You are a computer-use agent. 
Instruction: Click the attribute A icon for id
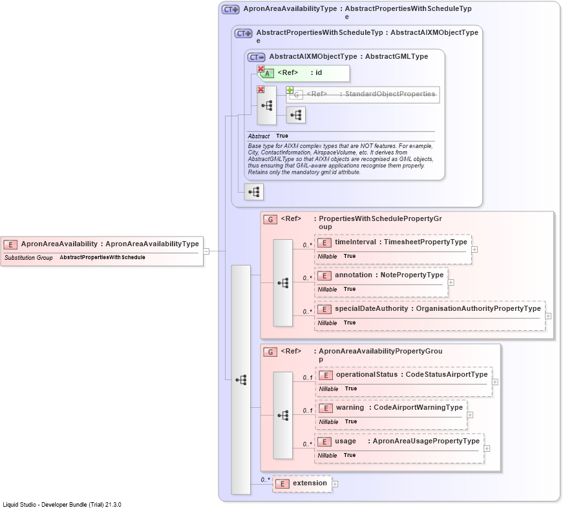(x=267, y=74)
